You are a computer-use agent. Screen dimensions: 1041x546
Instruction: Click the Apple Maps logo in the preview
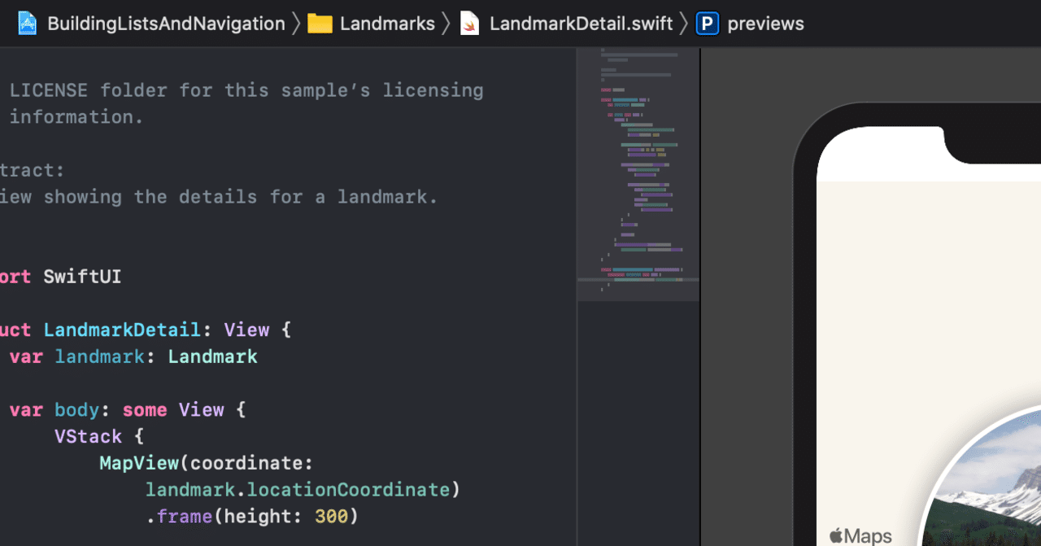[x=860, y=535]
